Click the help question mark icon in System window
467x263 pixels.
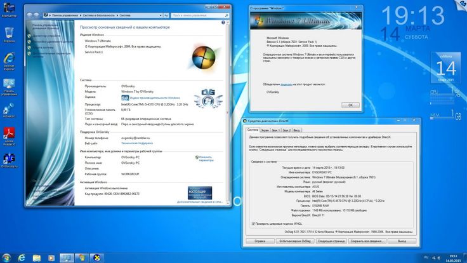[223, 23]
